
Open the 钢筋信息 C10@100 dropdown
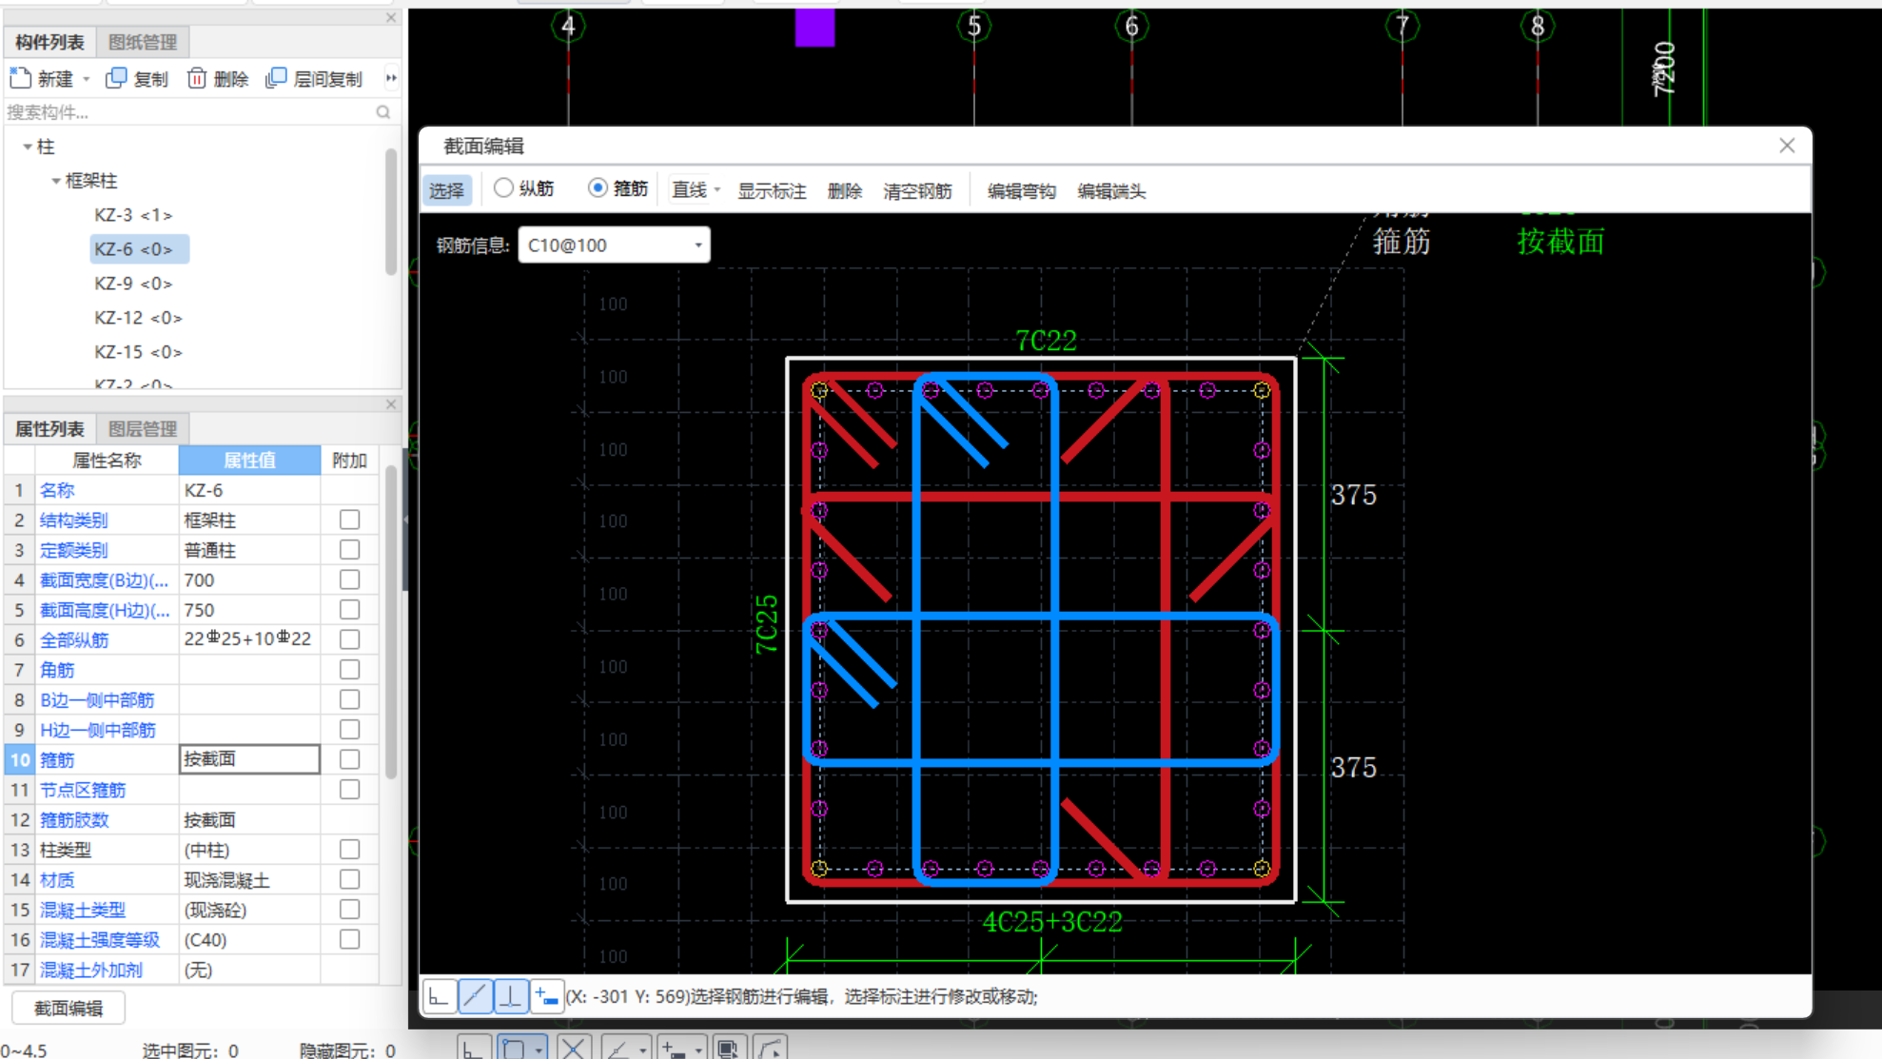coord(697,245)
